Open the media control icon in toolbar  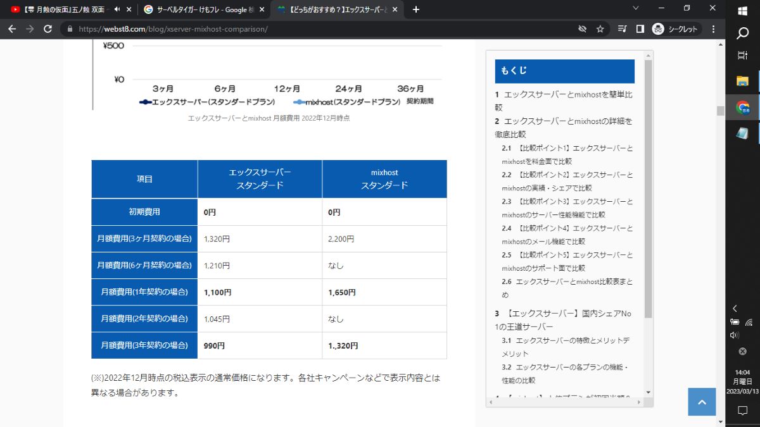pos(623,29)
